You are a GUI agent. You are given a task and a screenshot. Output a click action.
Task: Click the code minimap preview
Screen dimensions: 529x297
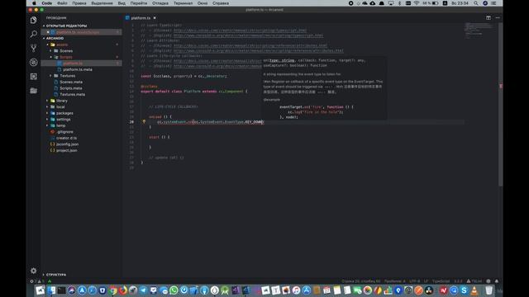(479, 31)
